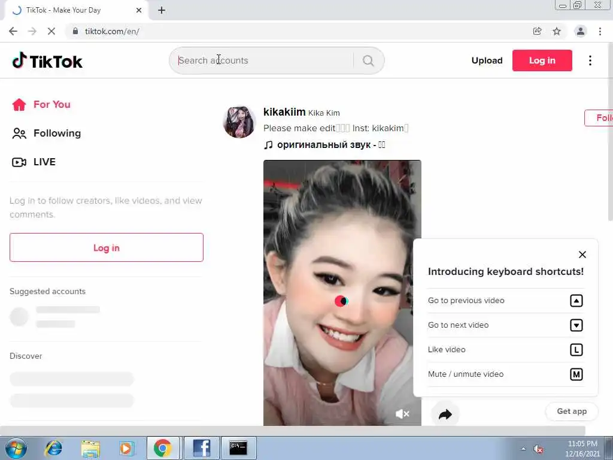613x460 pixels.
Task: Open the kikakiim username link
Action: coord(284,112)
